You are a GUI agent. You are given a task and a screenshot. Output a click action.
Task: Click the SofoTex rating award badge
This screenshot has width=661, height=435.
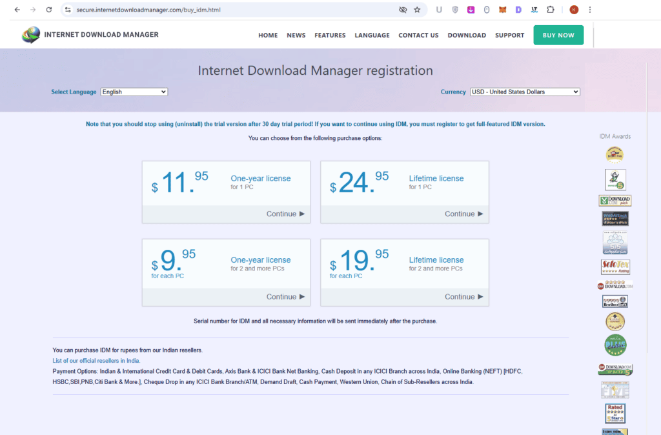[615, 267]
